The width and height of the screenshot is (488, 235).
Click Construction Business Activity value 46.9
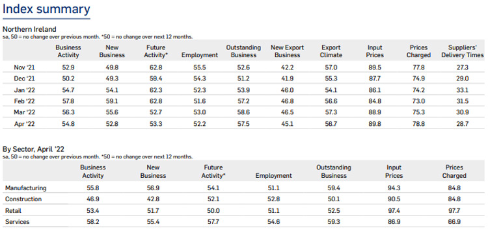(92, 199)
